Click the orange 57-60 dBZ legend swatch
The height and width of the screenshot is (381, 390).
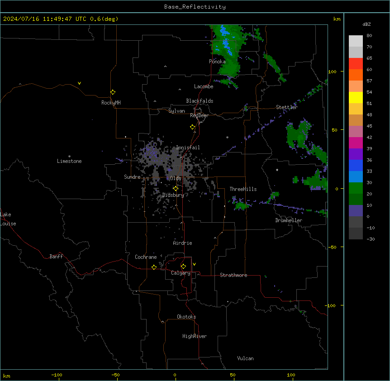[x=356, y=75]
